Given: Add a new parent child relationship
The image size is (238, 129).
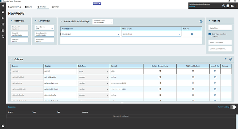Looking at the screenshot, I should pos(201,21).
